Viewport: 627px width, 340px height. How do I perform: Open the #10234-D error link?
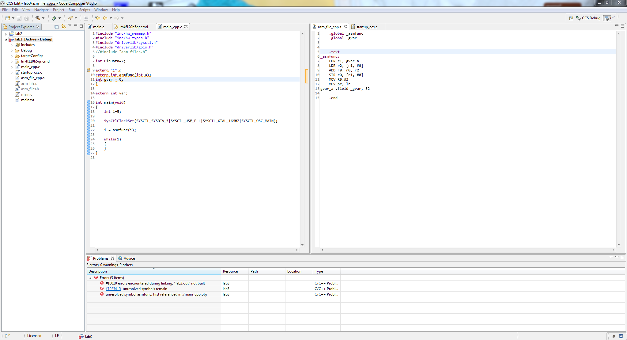pyautogui.click(x=113, y=289)
